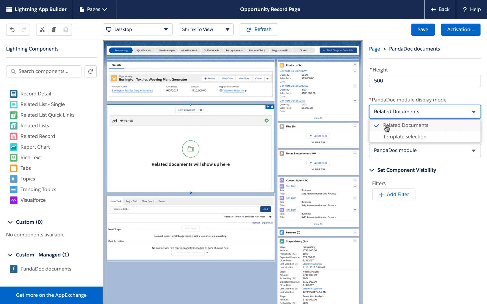Collapse the Custom - Managed (1) section
Viewport: 487px width, 304px height.
[x=10, y=255]
